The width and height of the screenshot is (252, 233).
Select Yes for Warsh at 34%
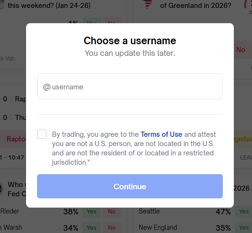click(x=91, y=228)
